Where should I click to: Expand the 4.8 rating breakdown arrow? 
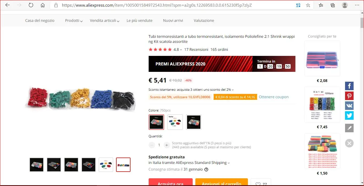[x=181, y=50]
